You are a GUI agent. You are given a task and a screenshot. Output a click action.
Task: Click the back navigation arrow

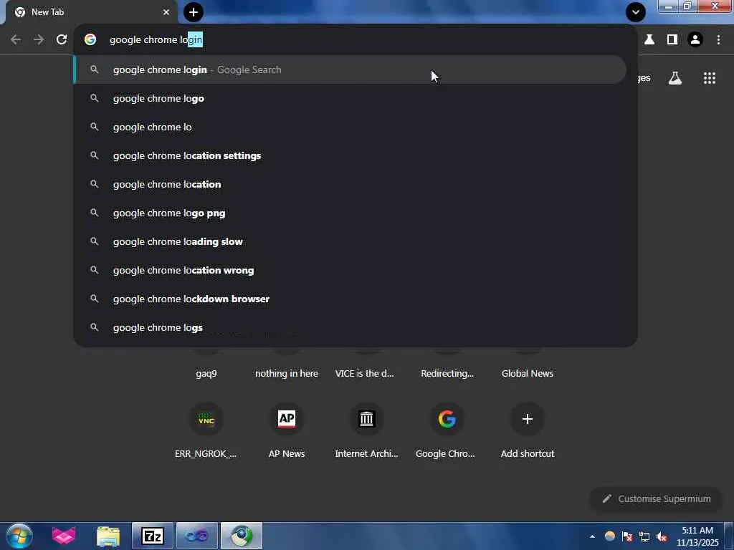pos(16,40)
